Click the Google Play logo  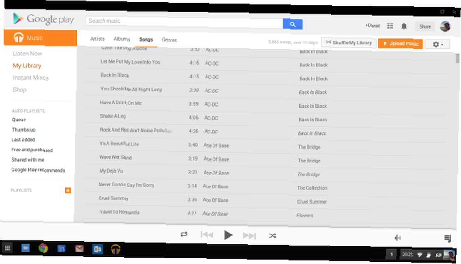(43, 19)
